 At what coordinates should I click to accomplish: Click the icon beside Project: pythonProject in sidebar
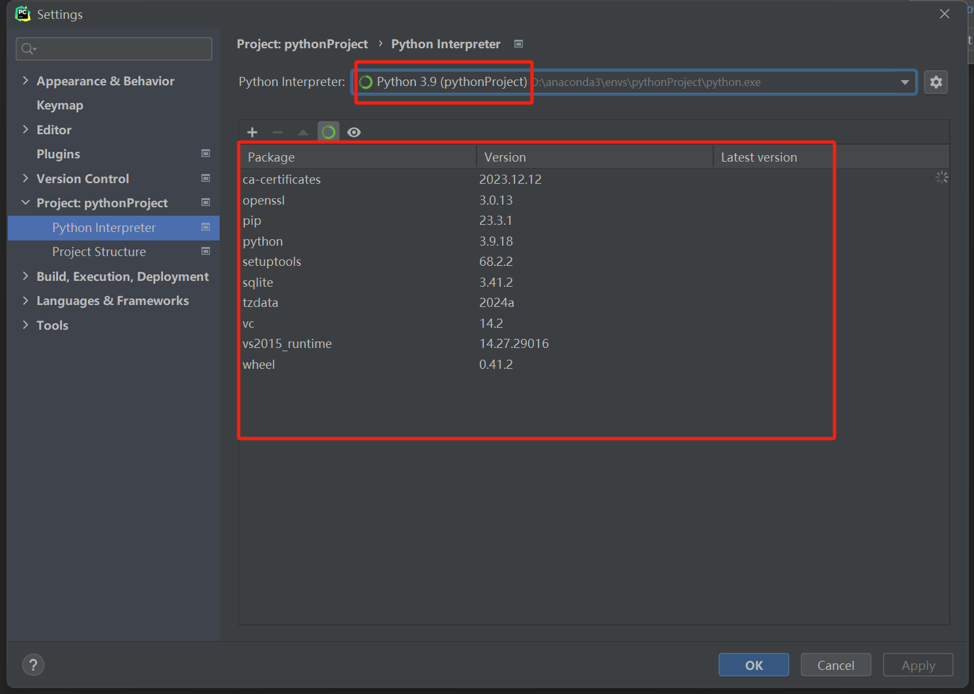[x=206, y=203]
